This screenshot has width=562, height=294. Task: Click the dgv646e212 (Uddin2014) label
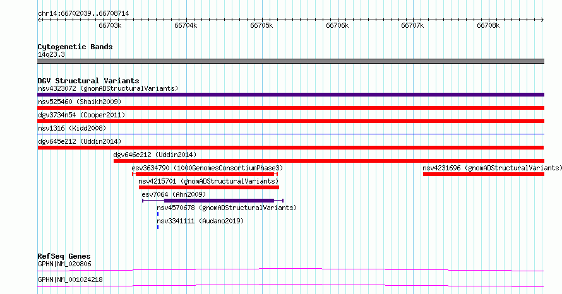155,155
